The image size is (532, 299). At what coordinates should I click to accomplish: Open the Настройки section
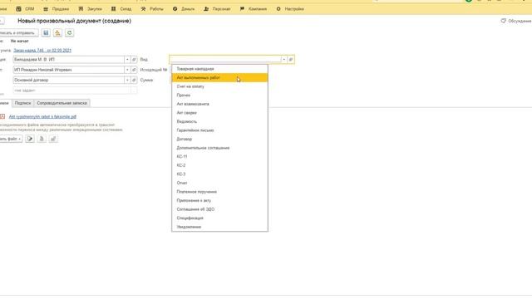coord(290,9)
